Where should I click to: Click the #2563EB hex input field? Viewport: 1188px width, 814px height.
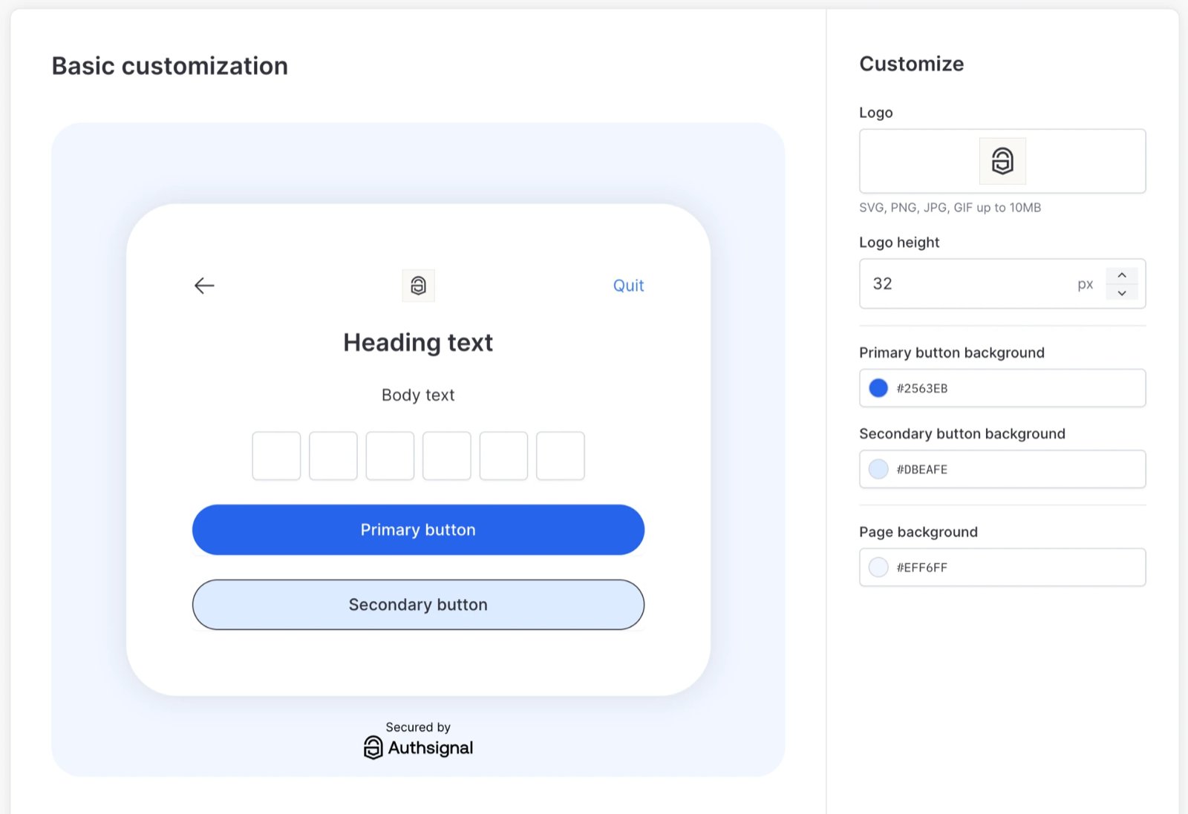(x=1002, y=388)
